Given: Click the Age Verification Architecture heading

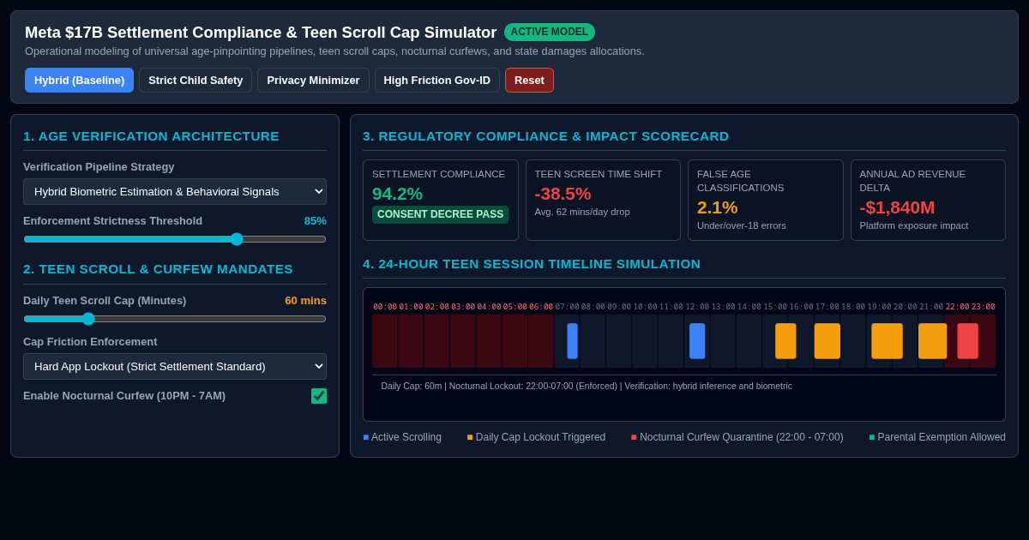Looking at the screenshot, I should [151, 135].
